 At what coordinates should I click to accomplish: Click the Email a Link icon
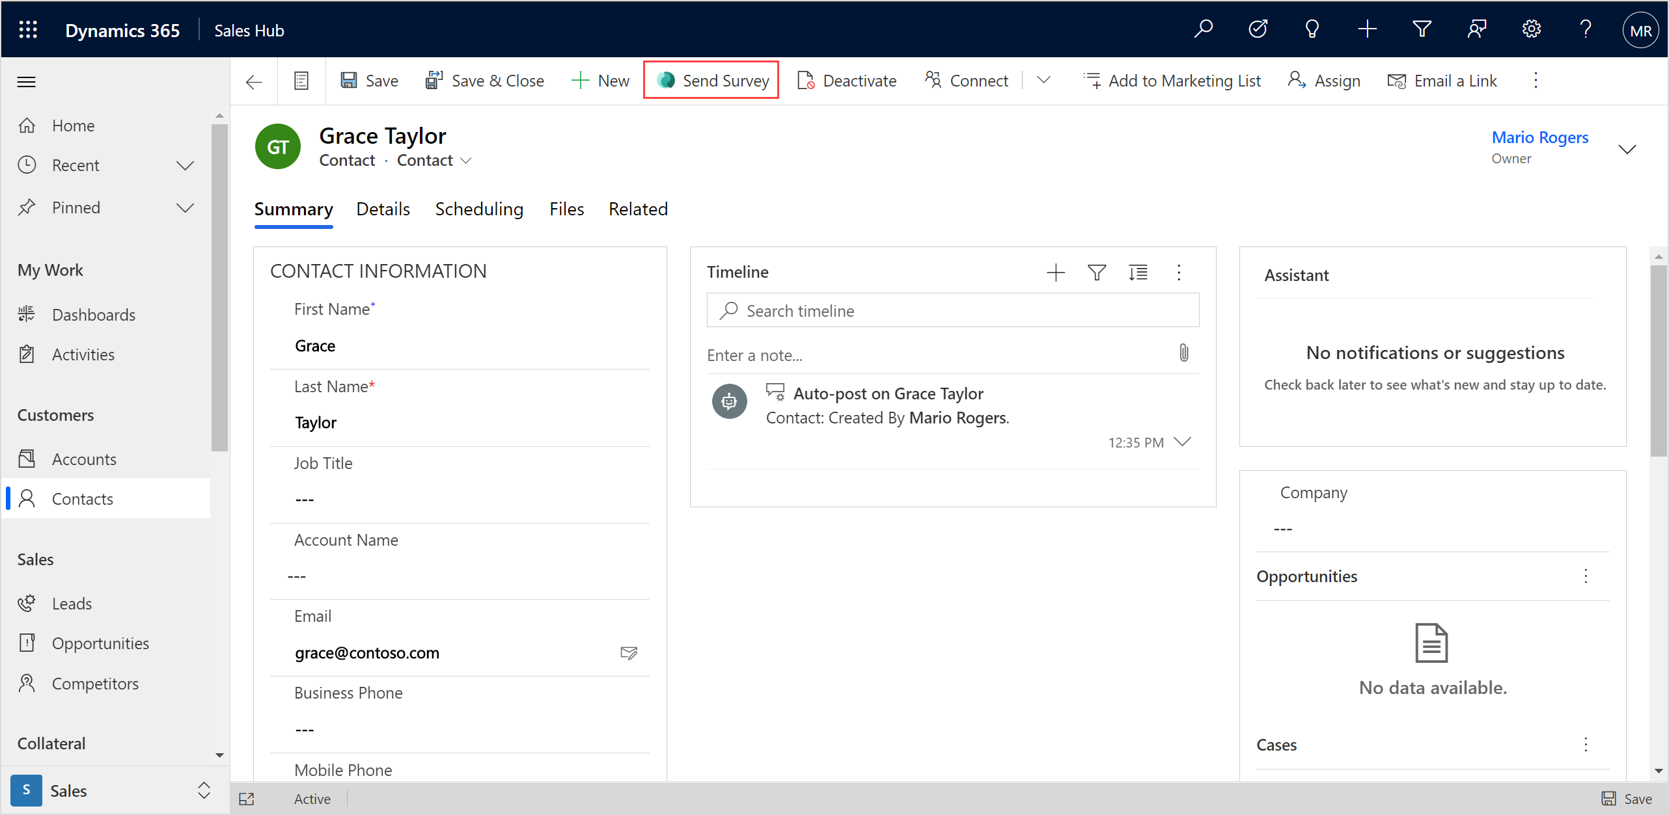click(x=1396, y=81)
